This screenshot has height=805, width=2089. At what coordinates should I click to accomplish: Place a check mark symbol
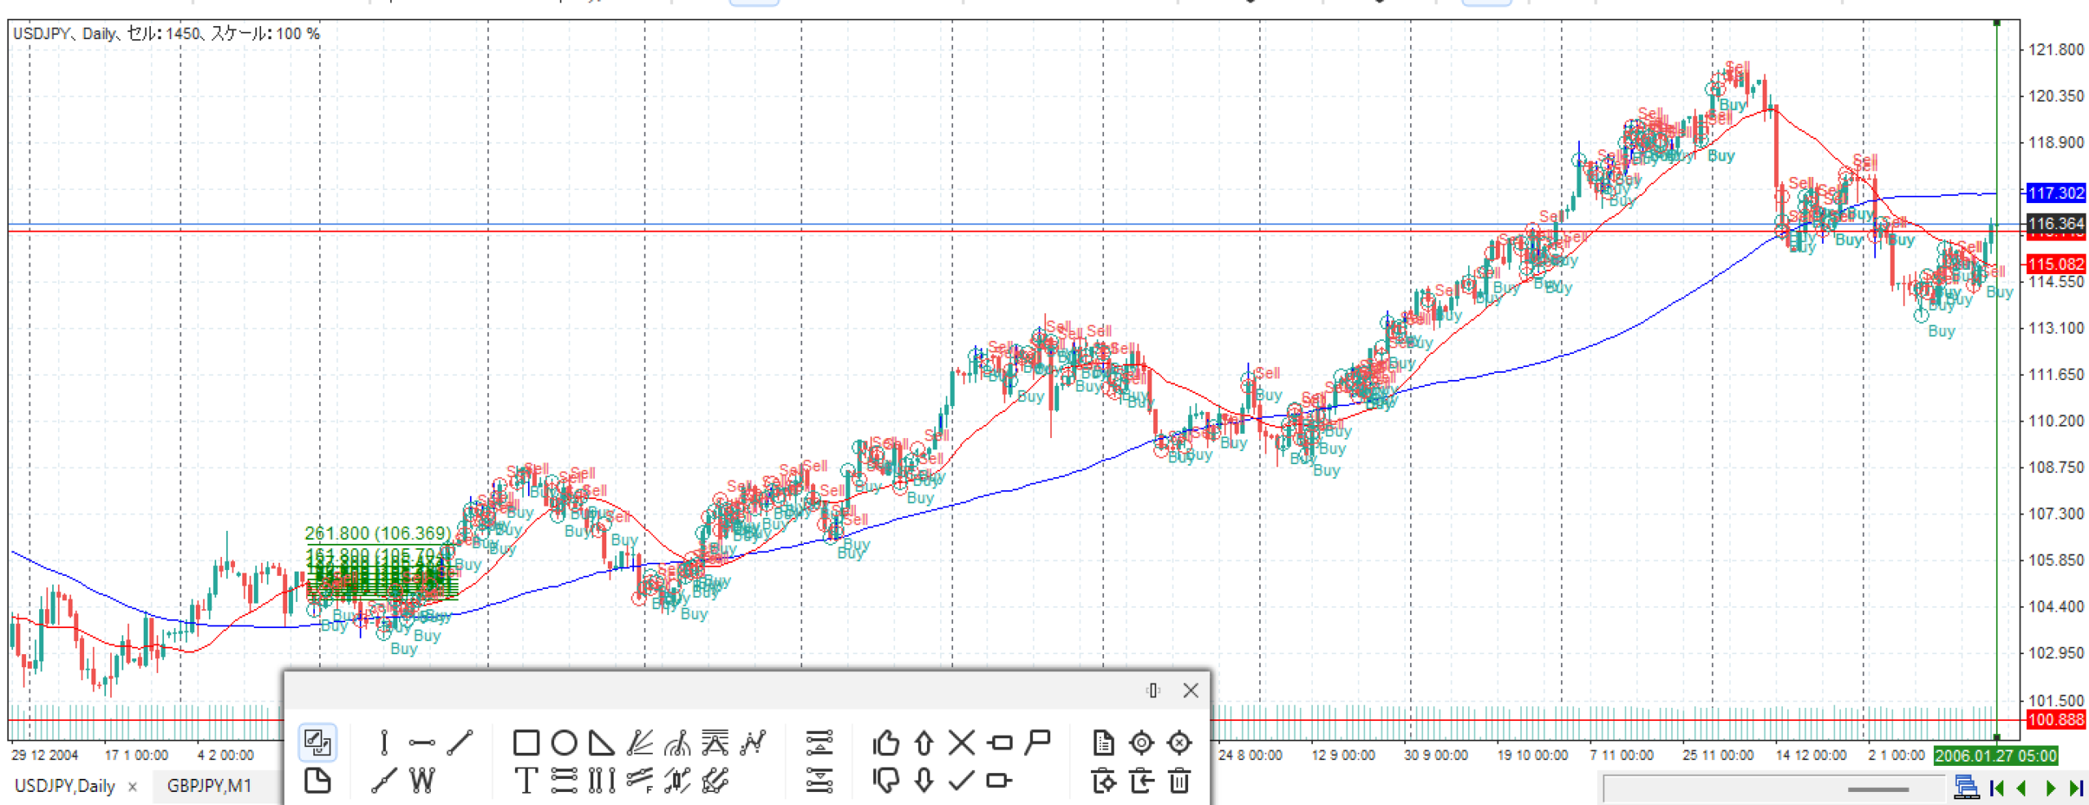[x=961, y=781]
